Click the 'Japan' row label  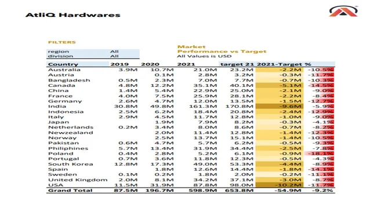point(59,122)
